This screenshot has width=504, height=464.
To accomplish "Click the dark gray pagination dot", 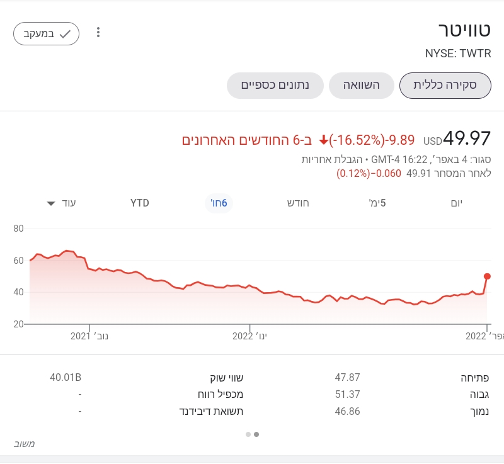I will pos(256,434).
